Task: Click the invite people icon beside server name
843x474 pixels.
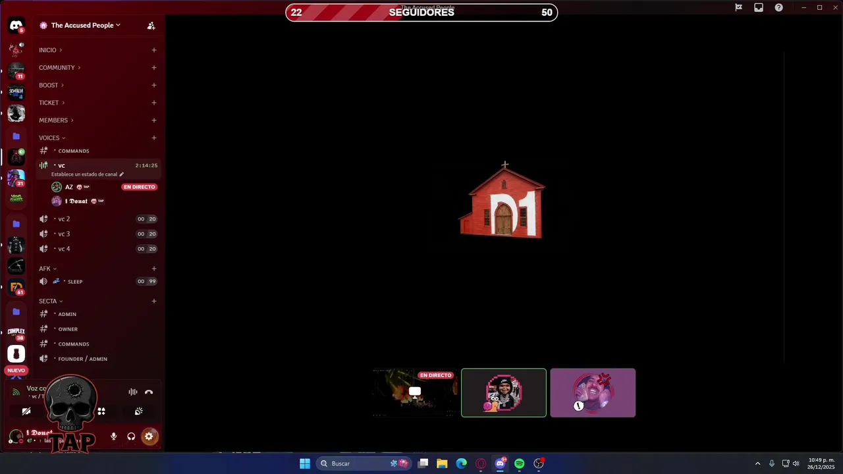Action: pyautogui.click(x=151, y=26)
